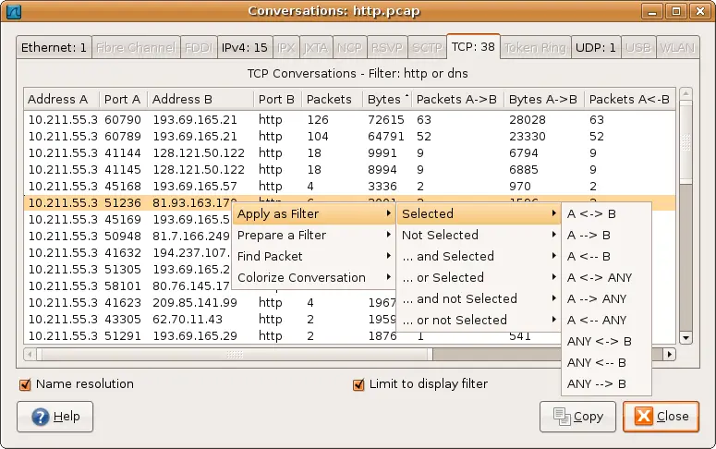Select the UDP: 1 tab
Viewport: 716px width, 449px height.
pyautogui.click(x=596, y=47)
